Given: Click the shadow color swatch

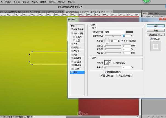Looking at the screenshot, I should pos(129,32).
